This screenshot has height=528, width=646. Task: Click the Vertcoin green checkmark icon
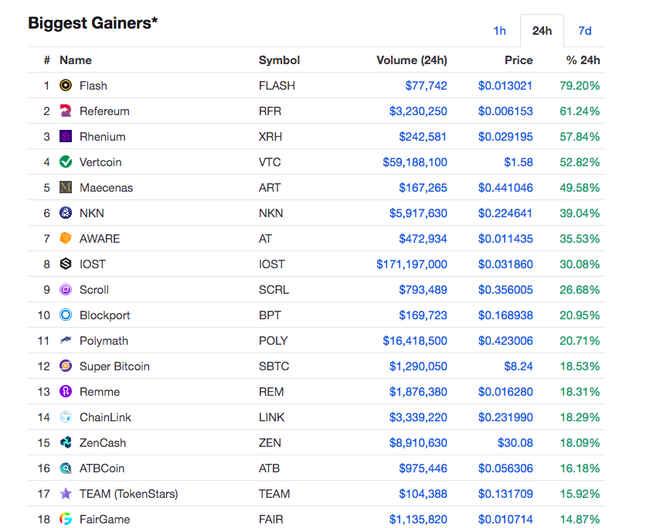(66, 162)
